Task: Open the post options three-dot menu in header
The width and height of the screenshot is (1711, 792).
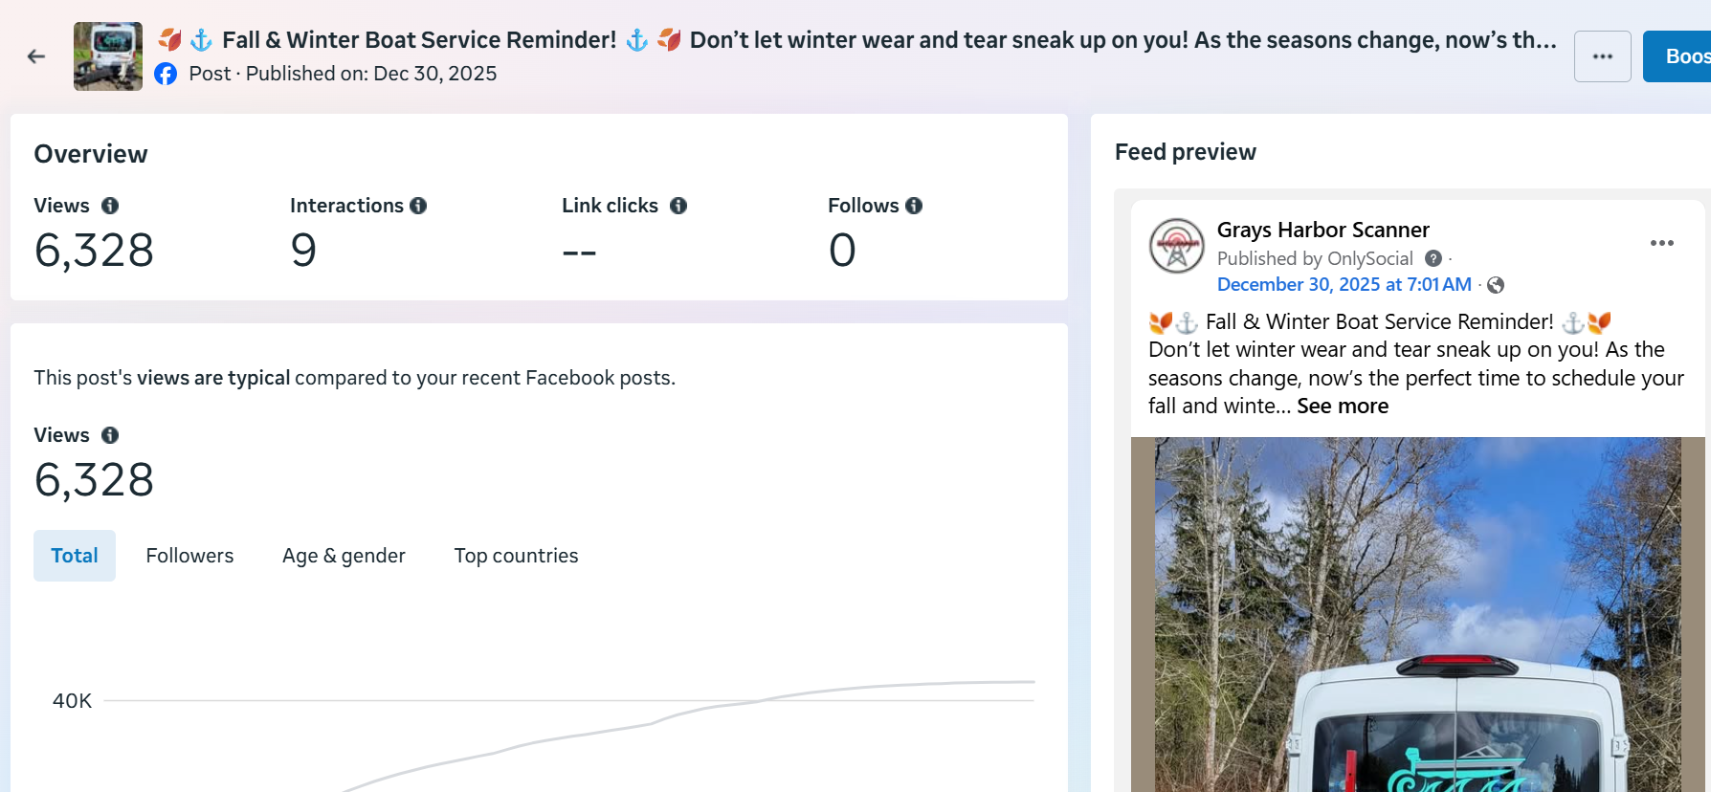Action: pos(1603,56)
